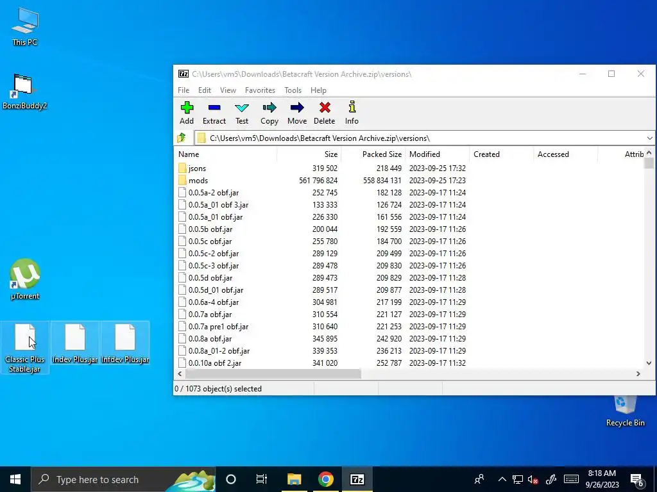
Task: Select file 0.0.5a_01 obf 3.jar
Action: (218, 204)
